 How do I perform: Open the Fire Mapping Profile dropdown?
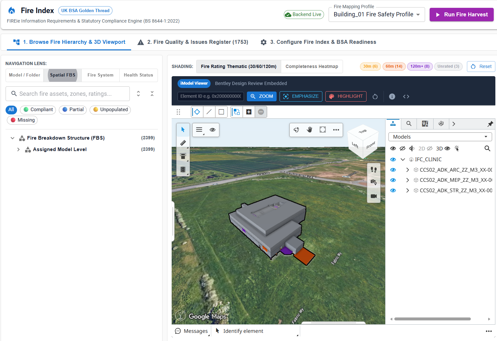377,14
